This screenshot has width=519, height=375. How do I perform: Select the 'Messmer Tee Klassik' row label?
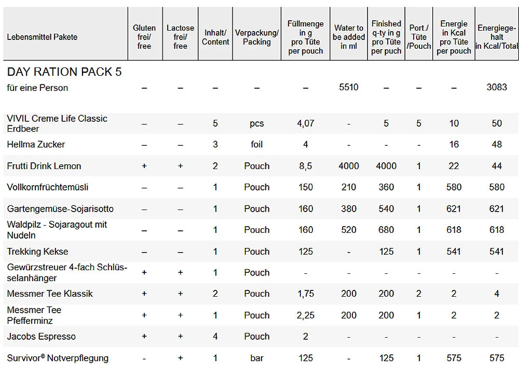tap(50, 294)
